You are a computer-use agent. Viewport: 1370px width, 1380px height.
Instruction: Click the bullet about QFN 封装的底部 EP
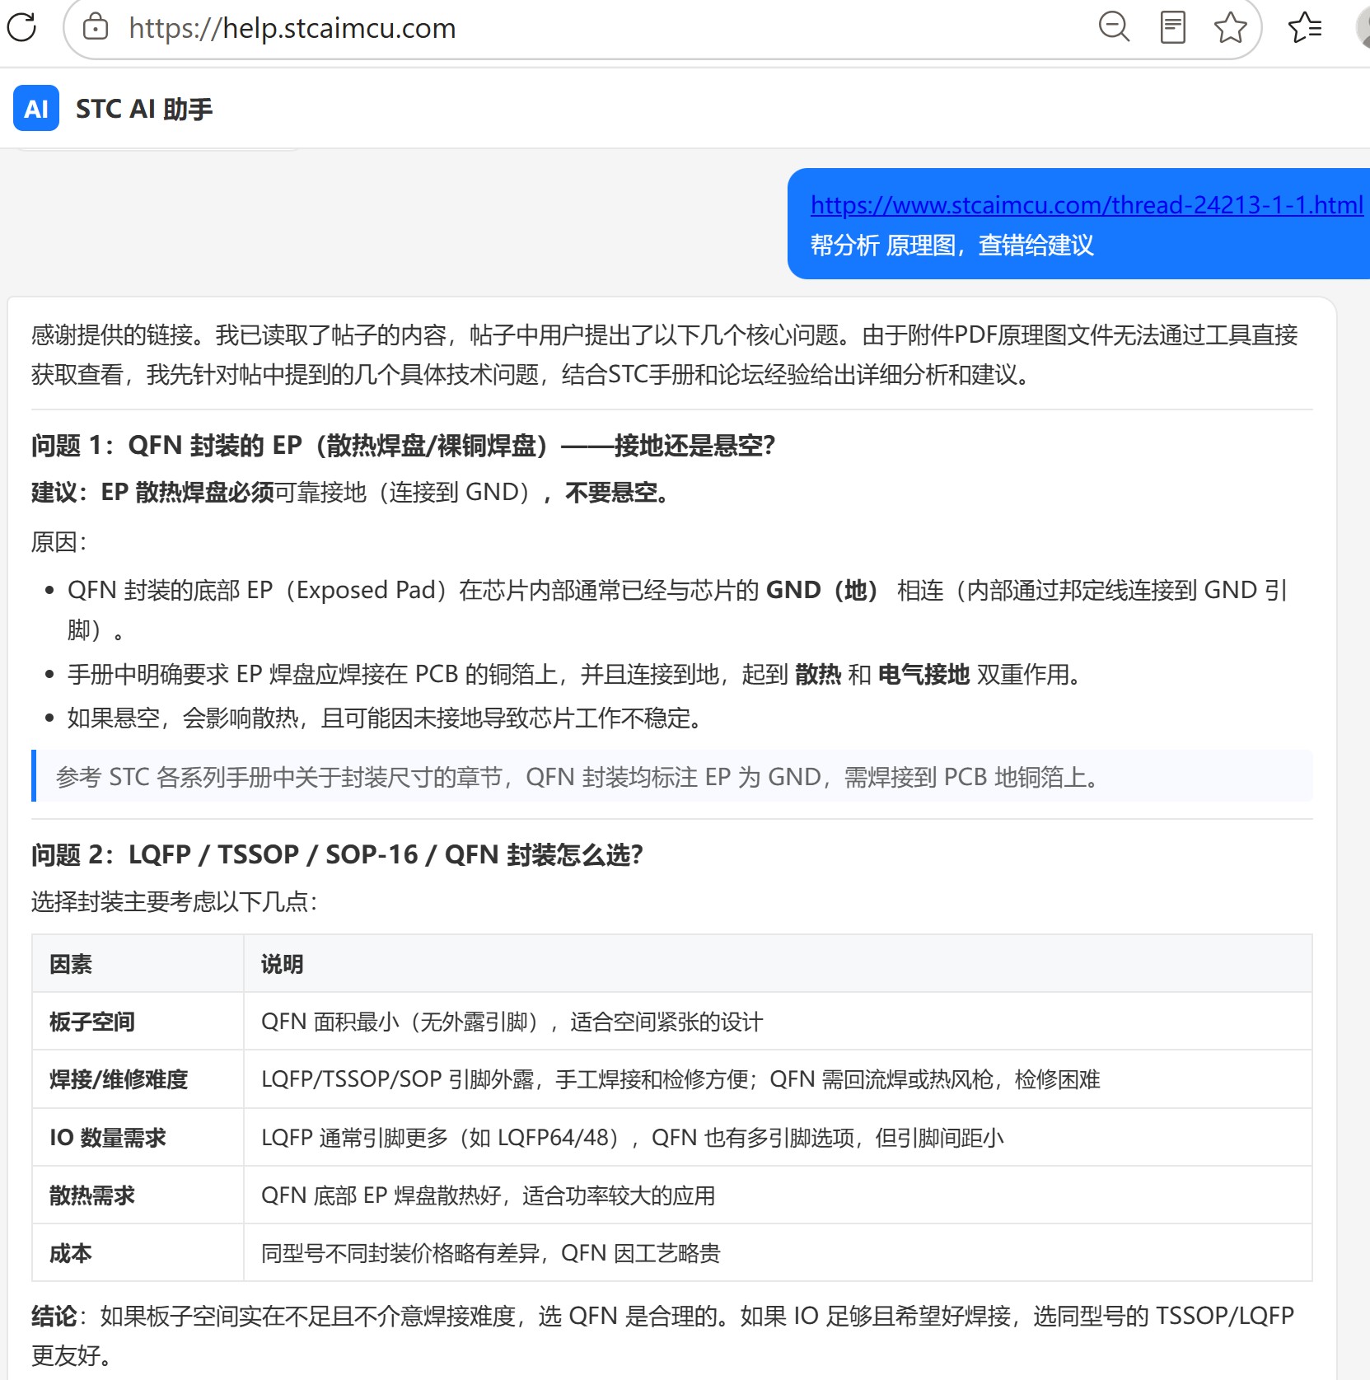(677, 610)
